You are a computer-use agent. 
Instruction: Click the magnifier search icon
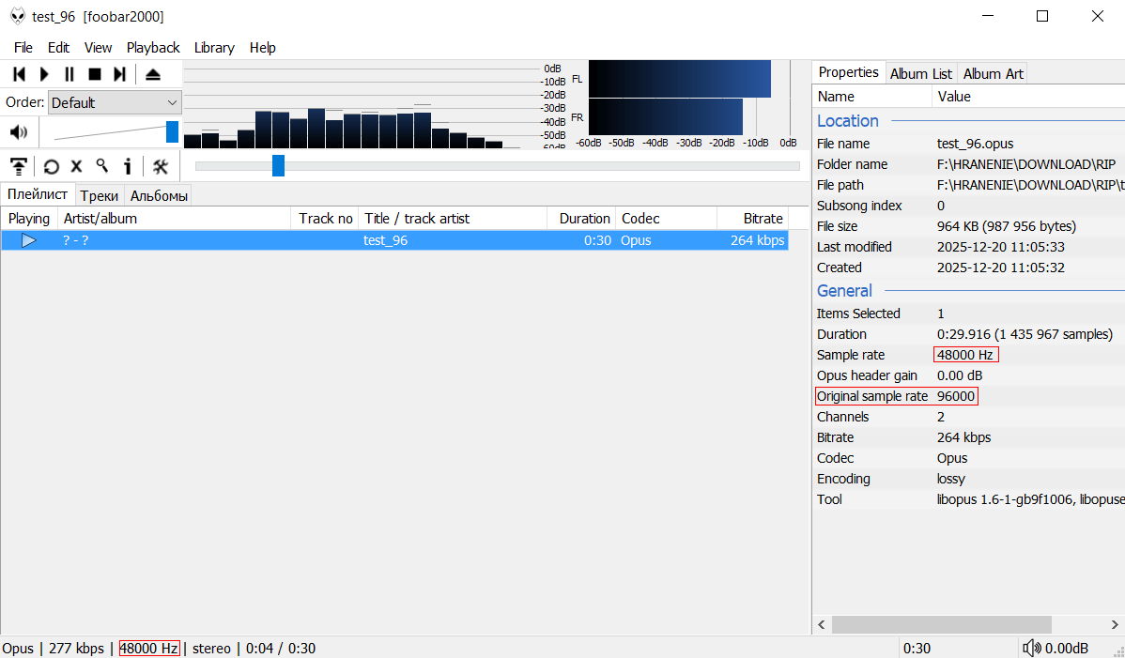coord(101,166)
